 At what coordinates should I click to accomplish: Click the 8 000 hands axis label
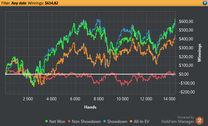[99, 99]
